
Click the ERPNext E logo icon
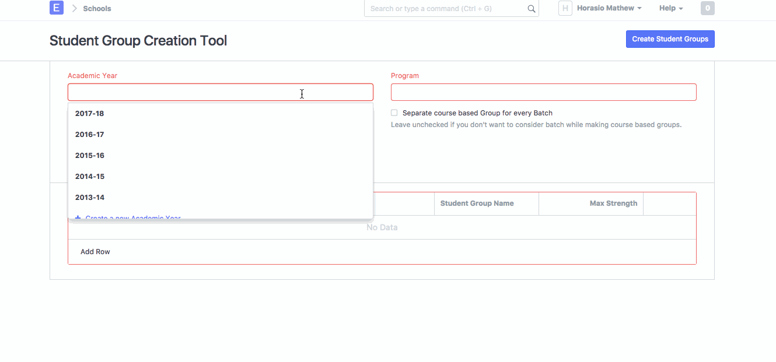[56, 8]
